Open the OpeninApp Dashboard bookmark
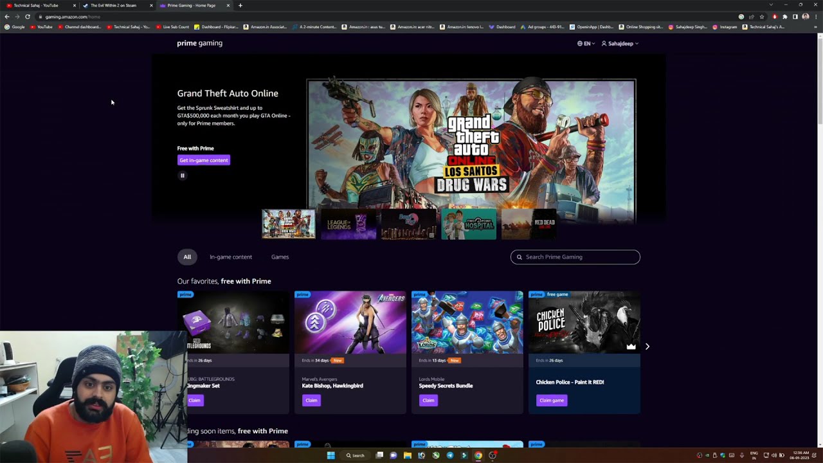 [x=592, y=27]
